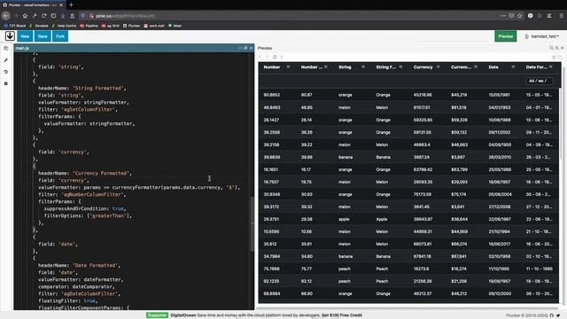Click the DigitalOcean 'Get $100 Free Credit' link
This screenshot has height=319, width=567.
point(342,315)
